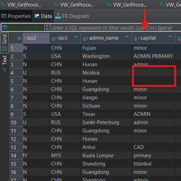Open the Data tab
The width and height of the screenshot is (181, 181).
click(x=43, y=16)
